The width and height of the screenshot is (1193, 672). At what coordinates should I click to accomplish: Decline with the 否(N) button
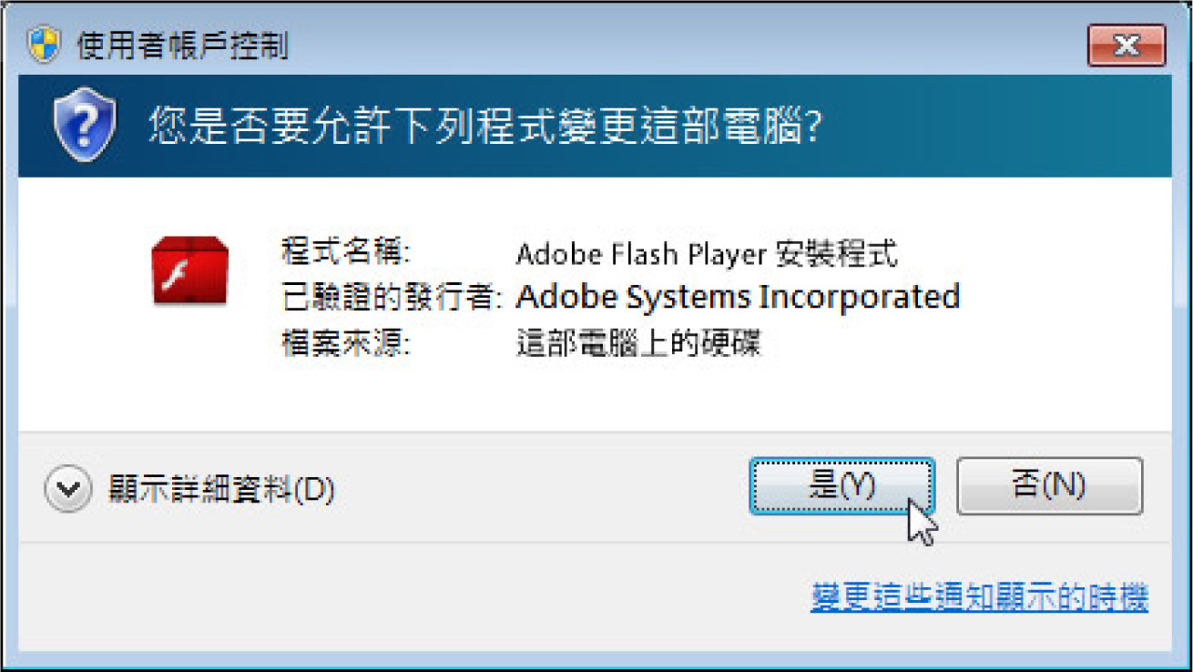(x=1049, y=486)
